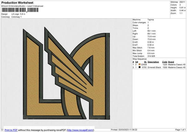Click stitch count 6781 in stop sequence
187x132 pixels.
(144, 68)
